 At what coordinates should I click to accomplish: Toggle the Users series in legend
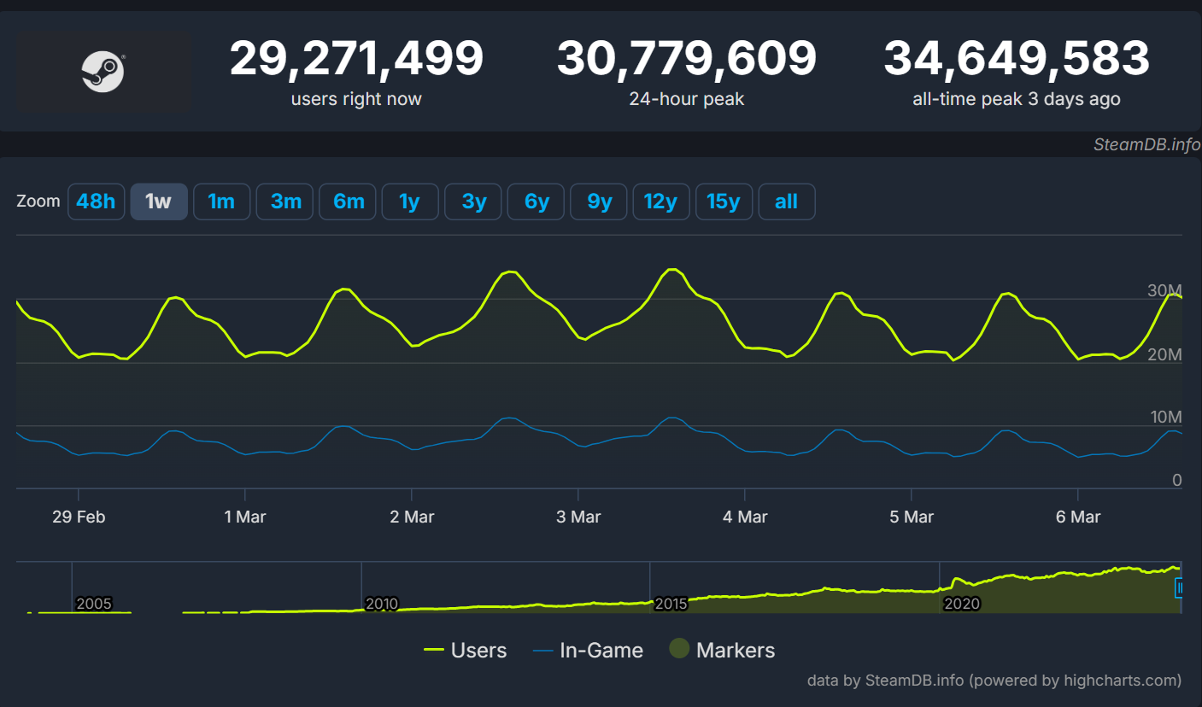466,651
